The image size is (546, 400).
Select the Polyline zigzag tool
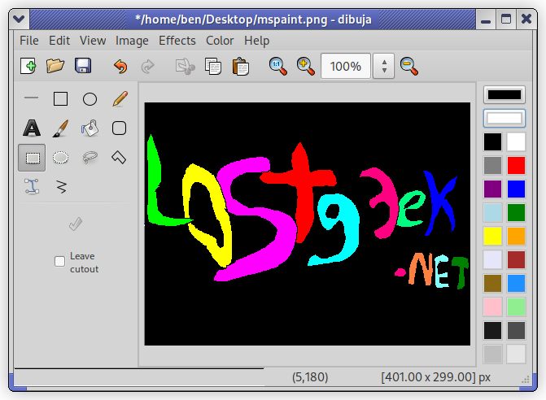tap(61, 187)
